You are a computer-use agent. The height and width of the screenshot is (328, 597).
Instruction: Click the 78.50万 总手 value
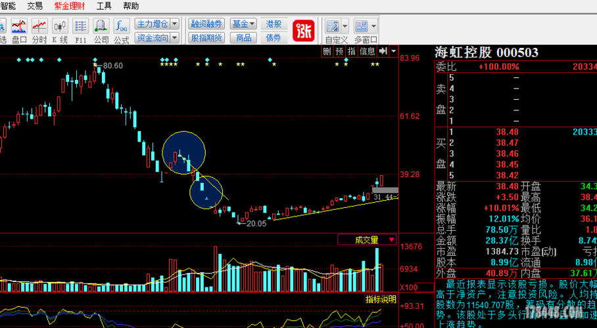tap(502, 230)
